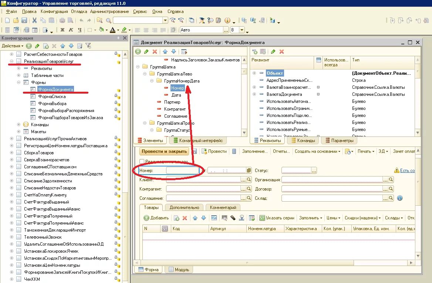Click the Underline Ч formatting icon
Image resolution: width=432 pixels, height=283 pixels.
[80, 30]
